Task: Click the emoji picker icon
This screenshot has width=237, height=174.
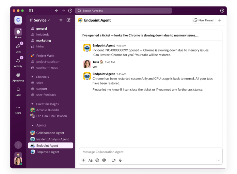Action: [x=97, y=160]
